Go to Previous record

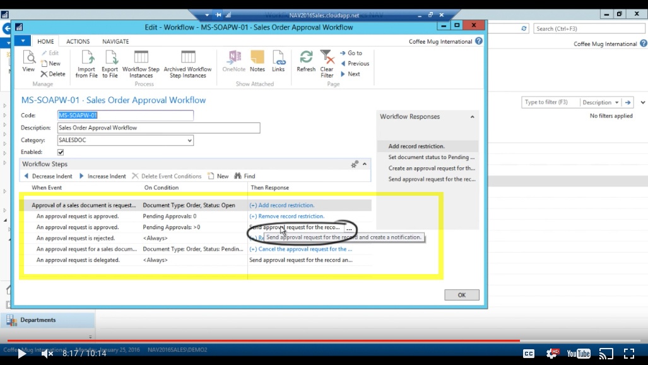point(355,63)
